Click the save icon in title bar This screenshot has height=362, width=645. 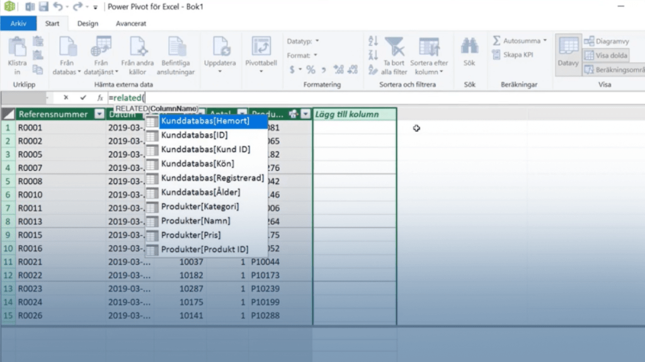[x=43, y=7]
